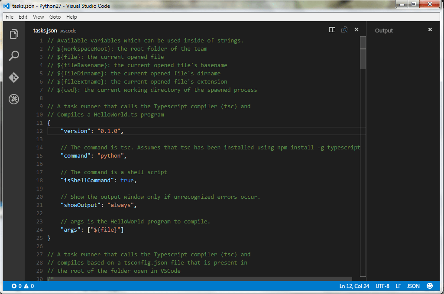Image resolution: width=444 pixels, height=294 pixels.
Task: Click the Visual Studio Code title bar logo
Action: tap(6, 6)
